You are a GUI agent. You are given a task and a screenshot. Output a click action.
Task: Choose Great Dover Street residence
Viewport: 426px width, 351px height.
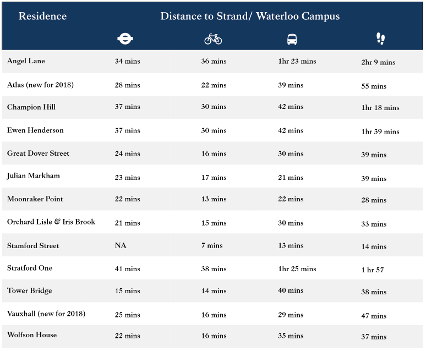(38, 153)
